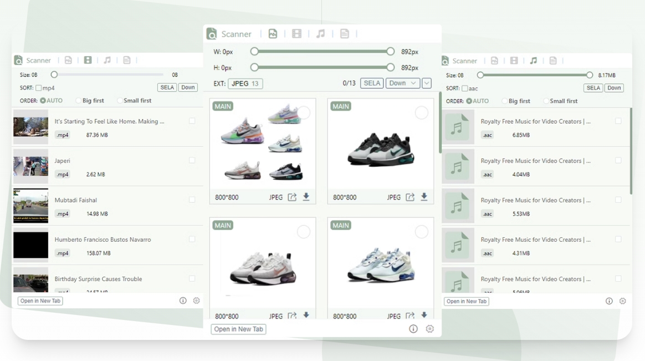Open info icon in center panel footer
The height and width of the screenshot is (361, 645).
413,328
